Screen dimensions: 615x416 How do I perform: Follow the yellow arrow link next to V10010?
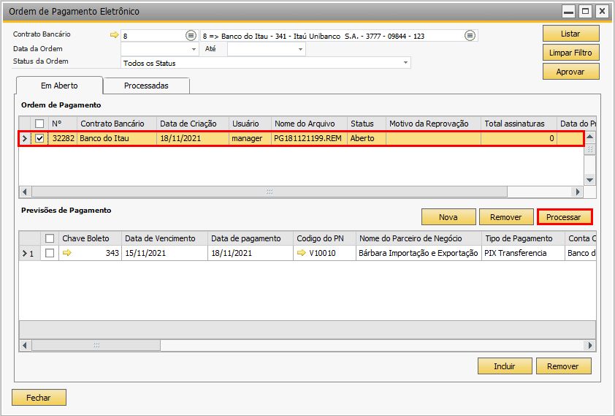(x=301, y=253)
